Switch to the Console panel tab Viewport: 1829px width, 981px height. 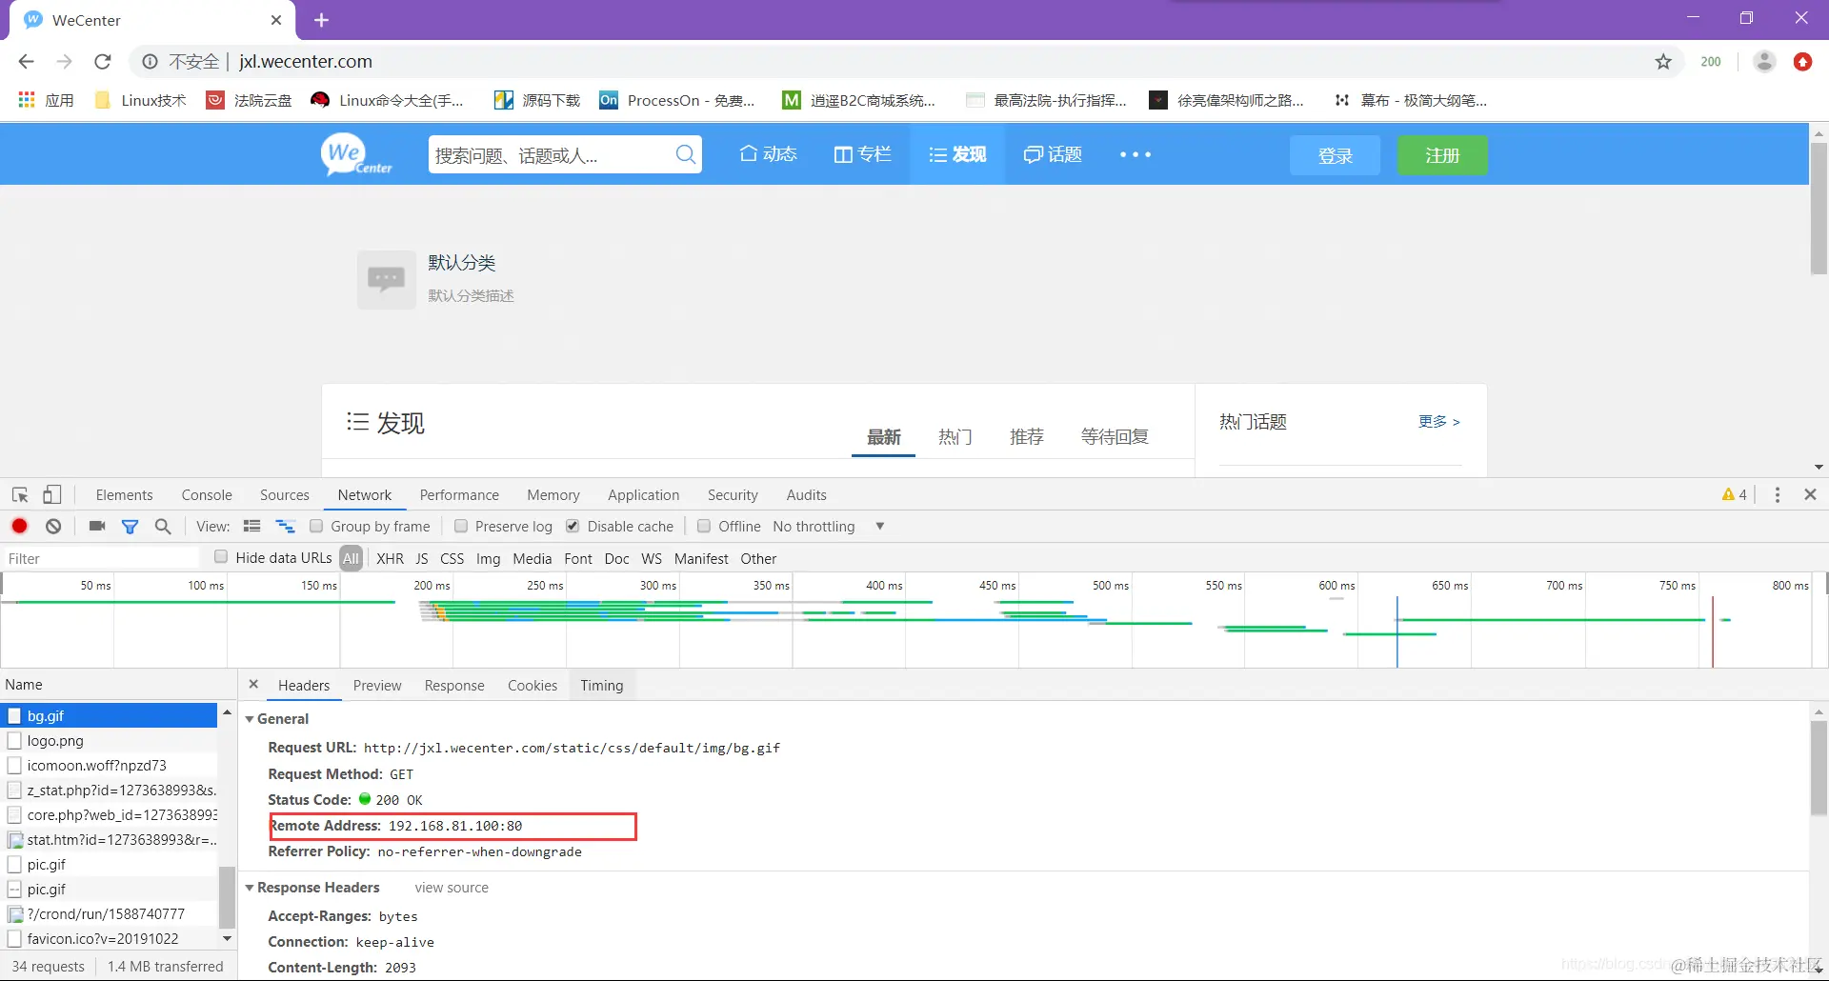[x=207, y=494]
